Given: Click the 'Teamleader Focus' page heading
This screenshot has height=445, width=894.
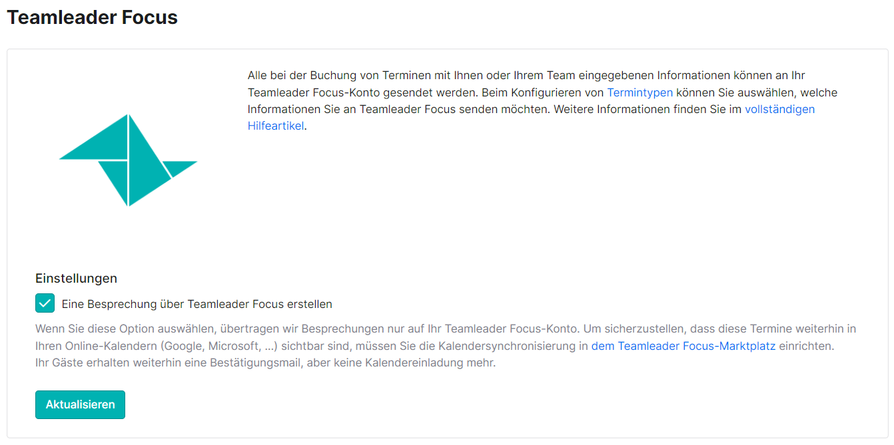Looking at the screenshot, I should click(x=92, y=17).
